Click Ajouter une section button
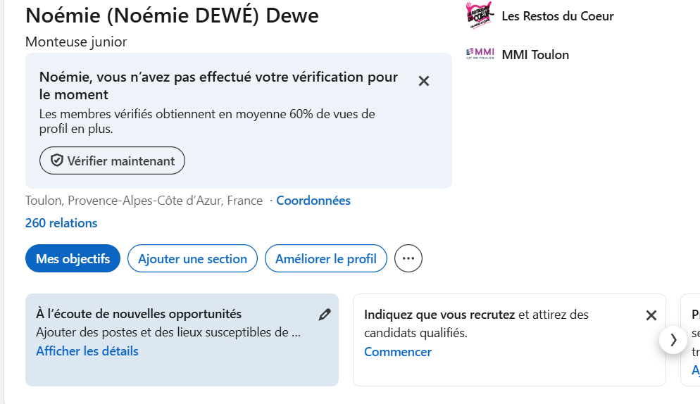 point(192,258)
